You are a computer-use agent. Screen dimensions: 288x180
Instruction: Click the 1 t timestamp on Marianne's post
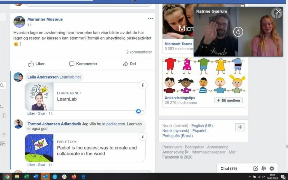29,25
